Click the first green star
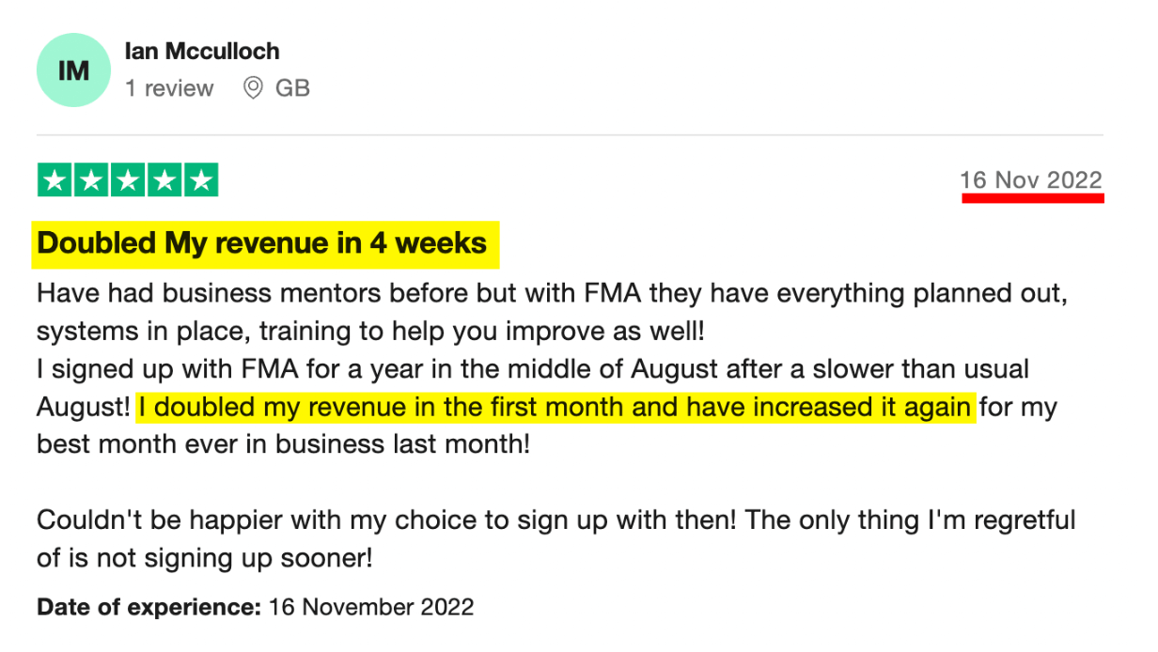 tap(55, 180)
